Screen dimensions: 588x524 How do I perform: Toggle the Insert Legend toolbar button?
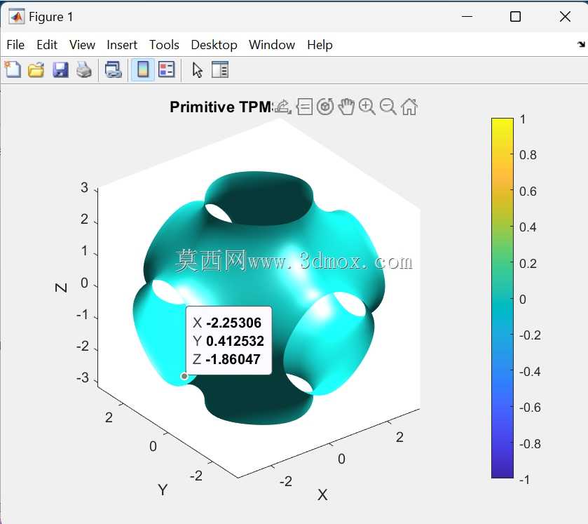167,70
